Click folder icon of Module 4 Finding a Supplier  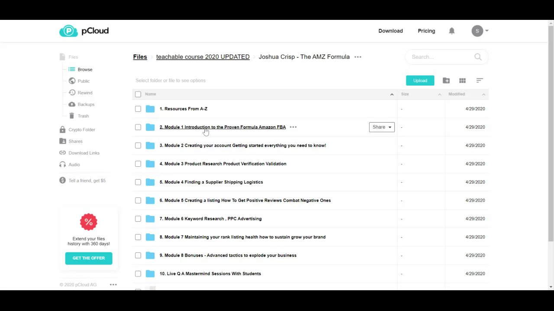pos(150,182)
